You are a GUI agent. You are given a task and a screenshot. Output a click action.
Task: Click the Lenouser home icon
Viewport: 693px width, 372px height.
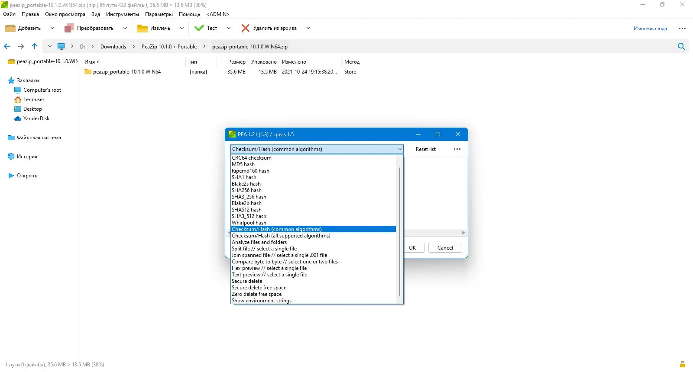coord(18,99)
